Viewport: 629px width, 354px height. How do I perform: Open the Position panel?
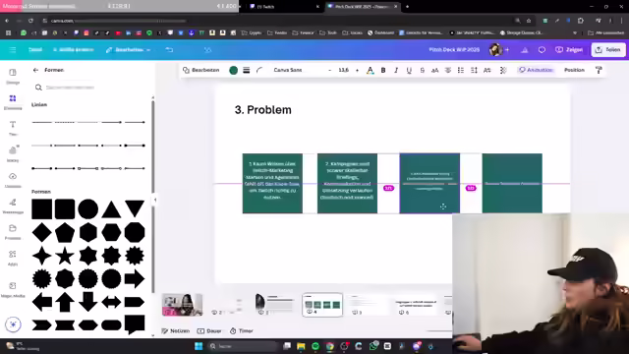tap(574, 70)
